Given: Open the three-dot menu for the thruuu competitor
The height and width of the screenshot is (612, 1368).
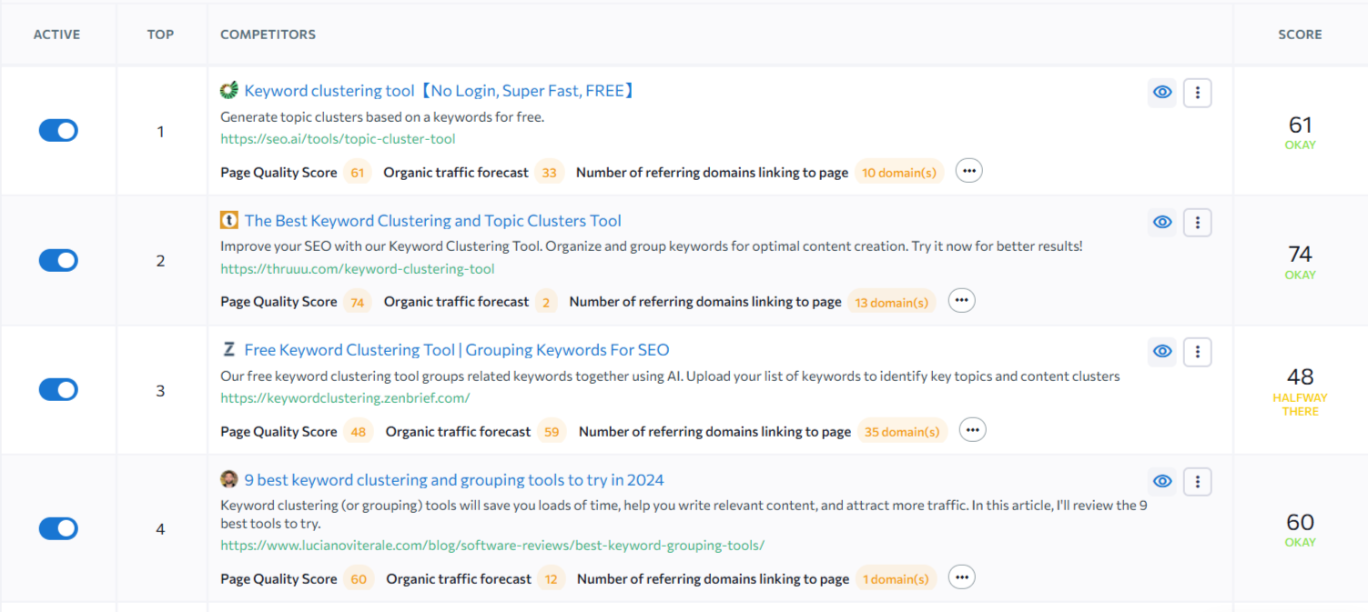Looking at the screenshot, I should 1198,222.
